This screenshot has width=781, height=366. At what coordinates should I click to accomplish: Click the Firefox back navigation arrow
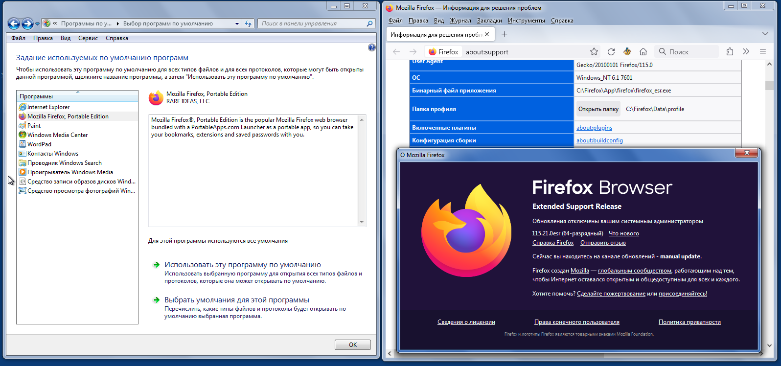[396, 52]
